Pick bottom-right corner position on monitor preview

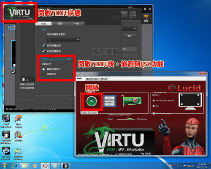tap(198, 104)
